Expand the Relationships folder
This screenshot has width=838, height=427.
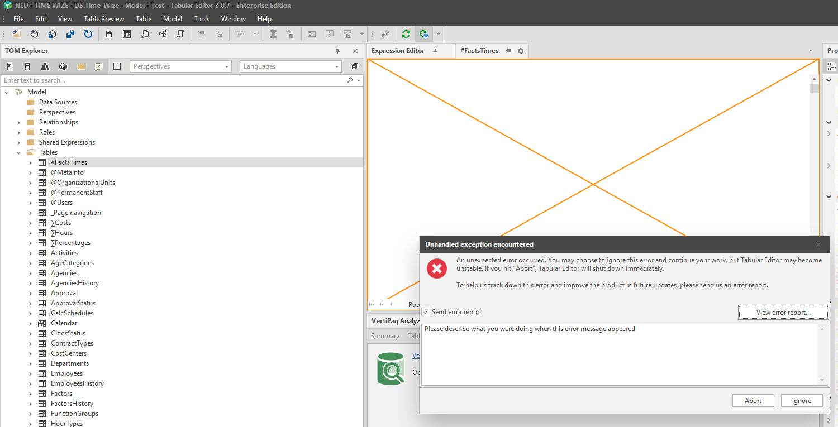18,122
